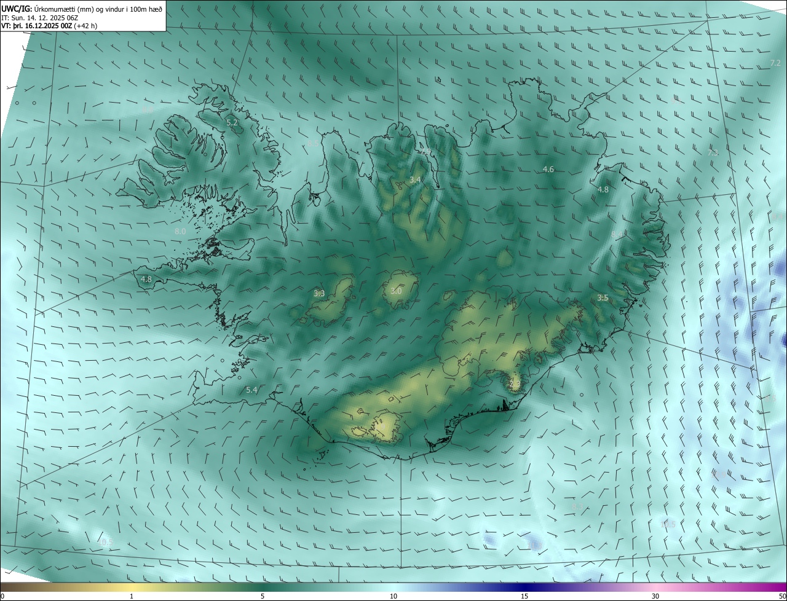This screenshot has height=601, width=787.
Task: Select the 2.3 value on the southeast glacier
Action: point(515,383)
